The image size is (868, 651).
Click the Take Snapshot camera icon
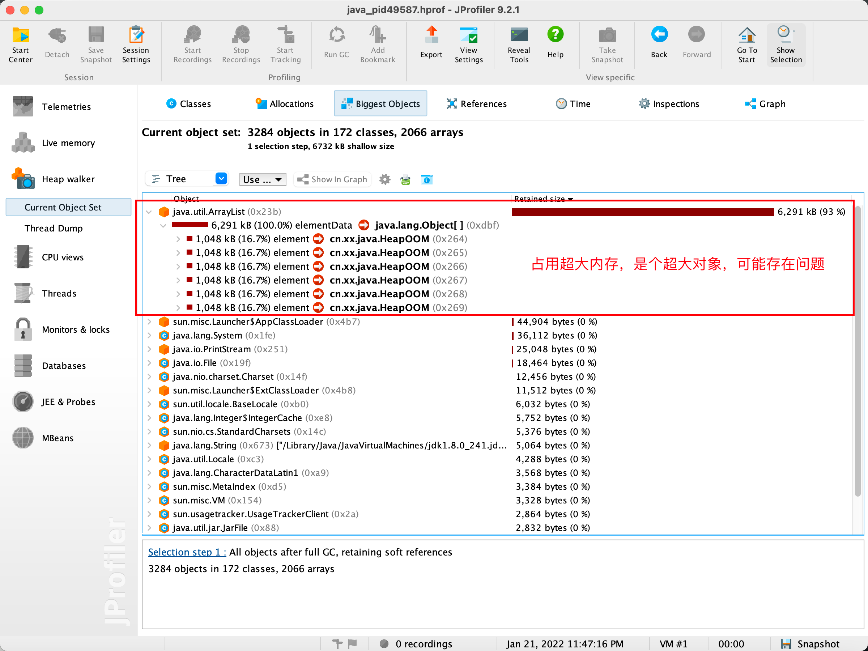(x=607, y=35)
